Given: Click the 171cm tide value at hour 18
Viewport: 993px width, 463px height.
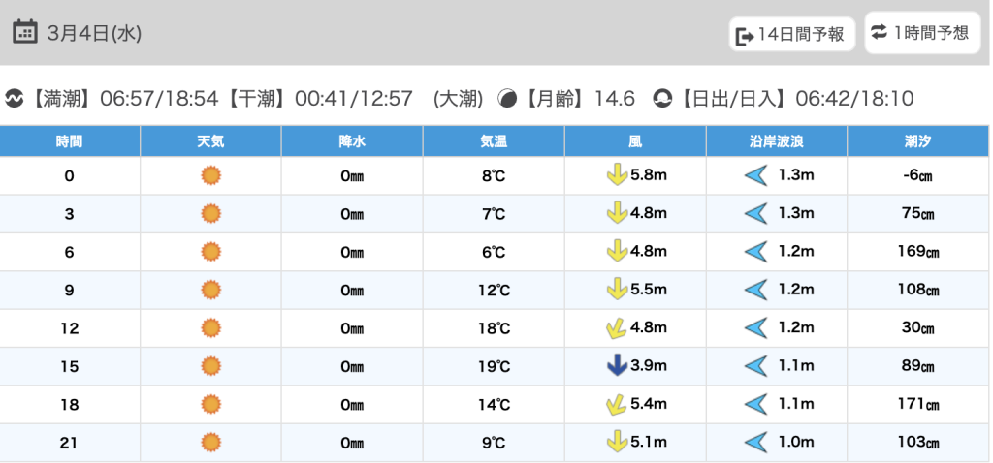Looking at the screenshot, I should coord(917,404).
